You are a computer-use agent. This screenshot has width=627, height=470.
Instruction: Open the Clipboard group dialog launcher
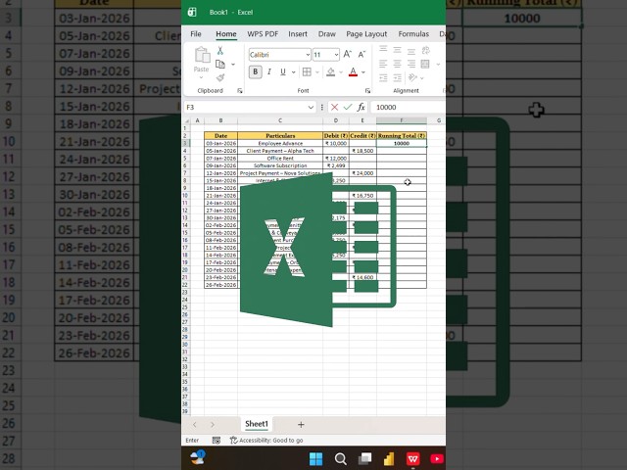coord(240,91)
